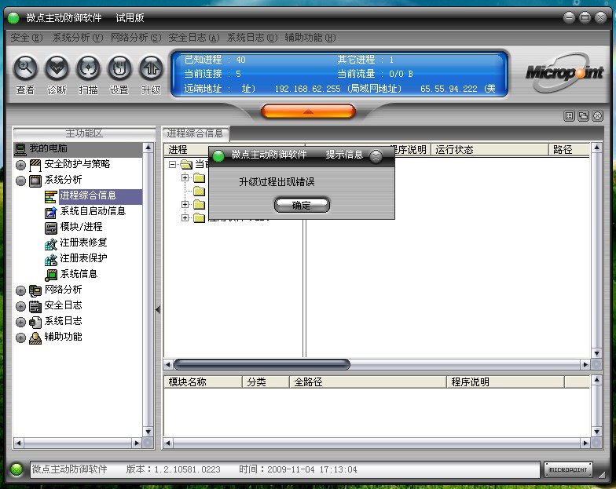The height and width of the screenshot is (489, 616).
Task: Click the 运行状态 column header
Action: pyautogui.click(x=490, y=149)
